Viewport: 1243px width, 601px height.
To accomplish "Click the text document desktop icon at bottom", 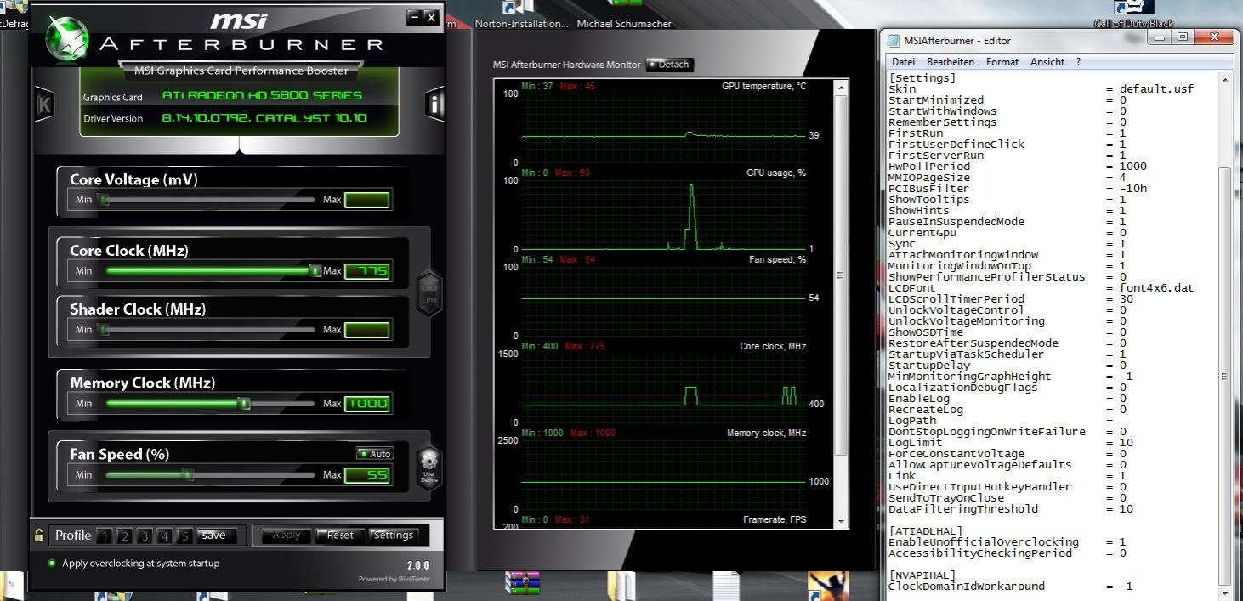I will 725,586.
